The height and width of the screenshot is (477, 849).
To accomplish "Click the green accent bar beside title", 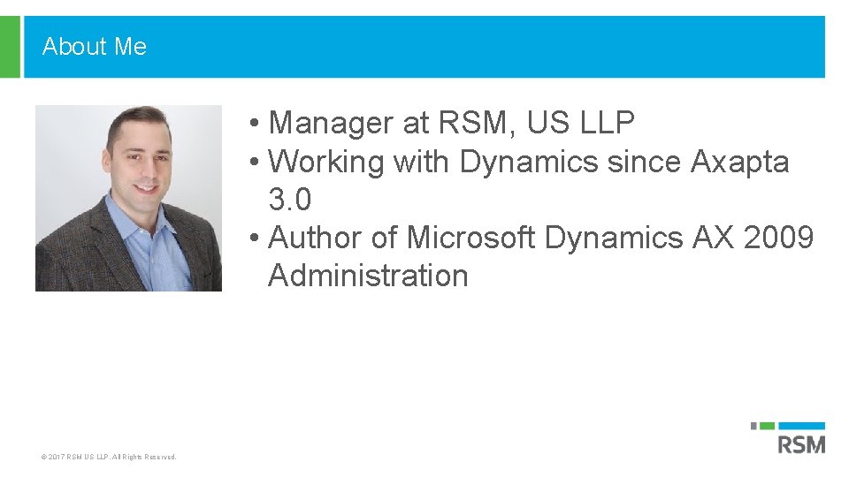I will 10,46.
